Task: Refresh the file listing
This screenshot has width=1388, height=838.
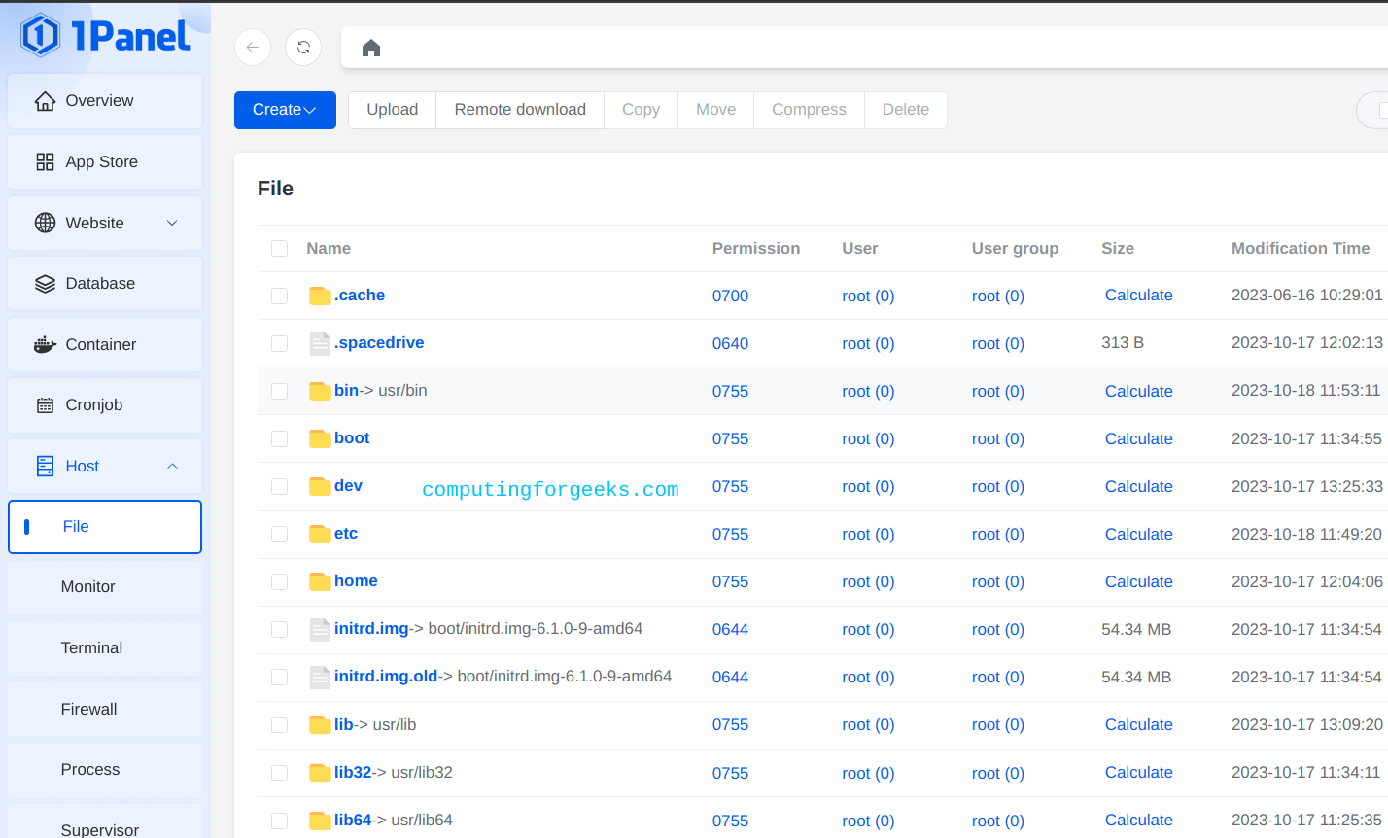Action: pyautogui.click(x=302, y=47)
